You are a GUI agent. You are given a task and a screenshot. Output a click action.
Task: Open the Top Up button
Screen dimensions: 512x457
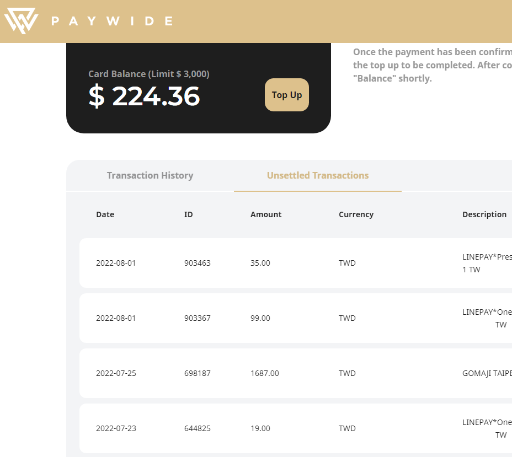coord(287,95)
